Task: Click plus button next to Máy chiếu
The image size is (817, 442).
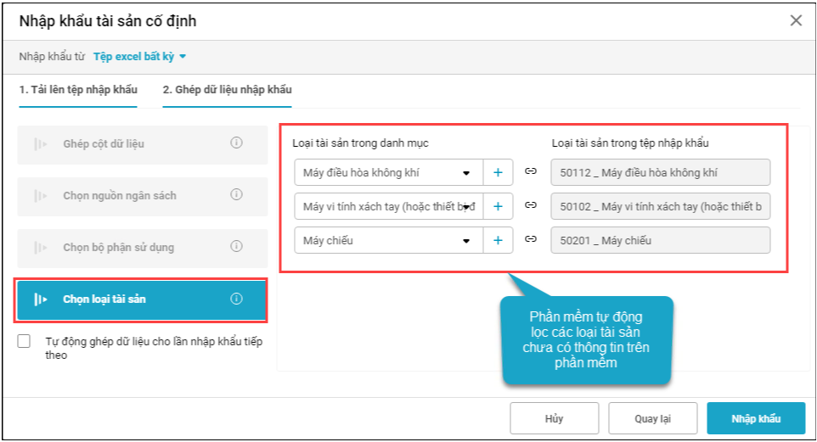Action: point(498,240)
